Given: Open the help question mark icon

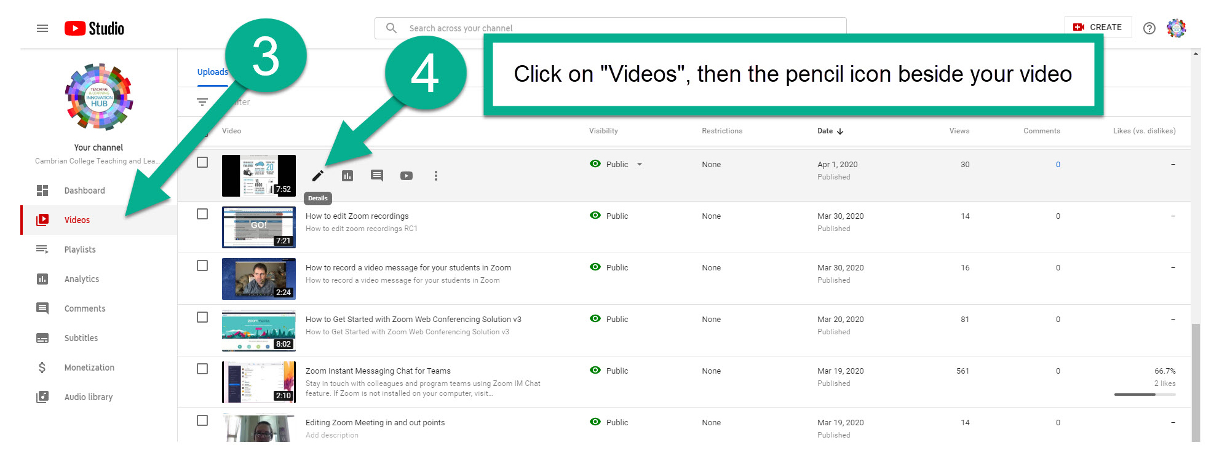Looking at the screenshot, I should tap(1149, 28).
